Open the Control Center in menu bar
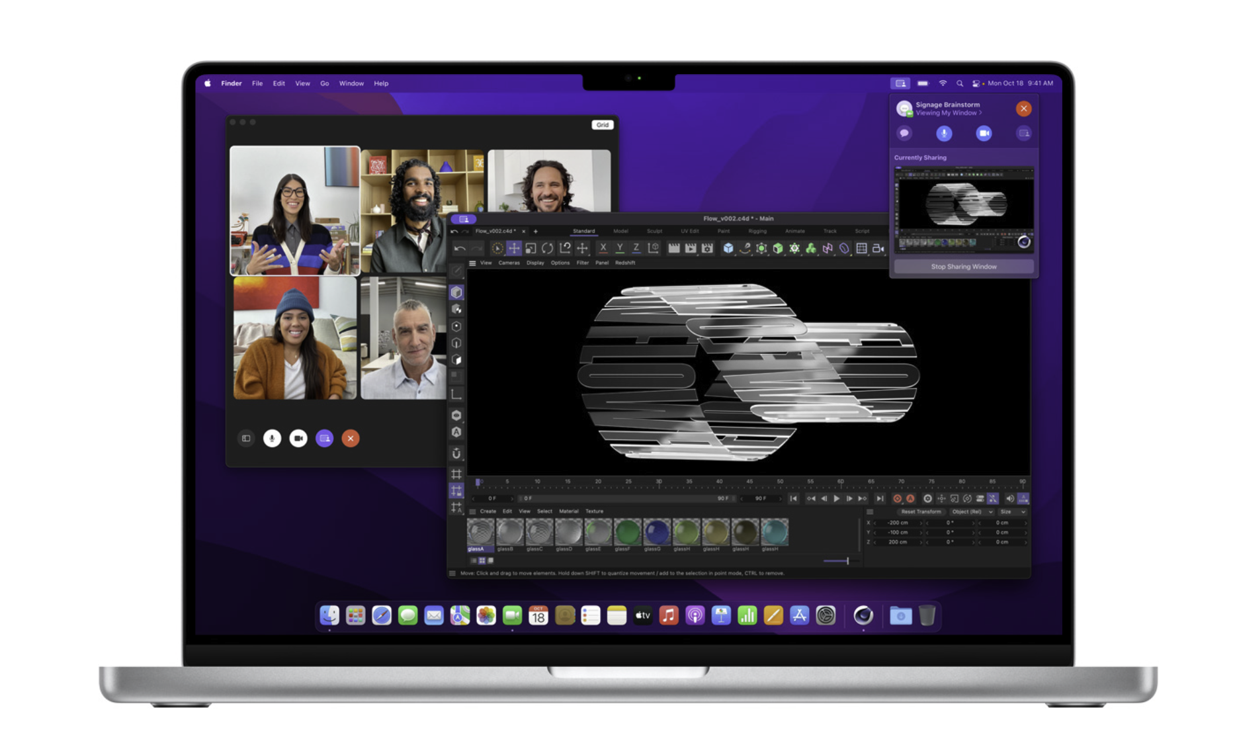The width and height of the screenshot is (1233, 745). point(976,83)
